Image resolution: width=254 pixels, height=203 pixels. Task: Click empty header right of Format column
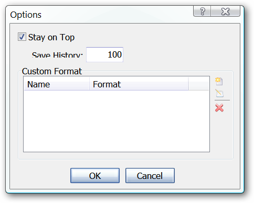[x=198, y=84]
